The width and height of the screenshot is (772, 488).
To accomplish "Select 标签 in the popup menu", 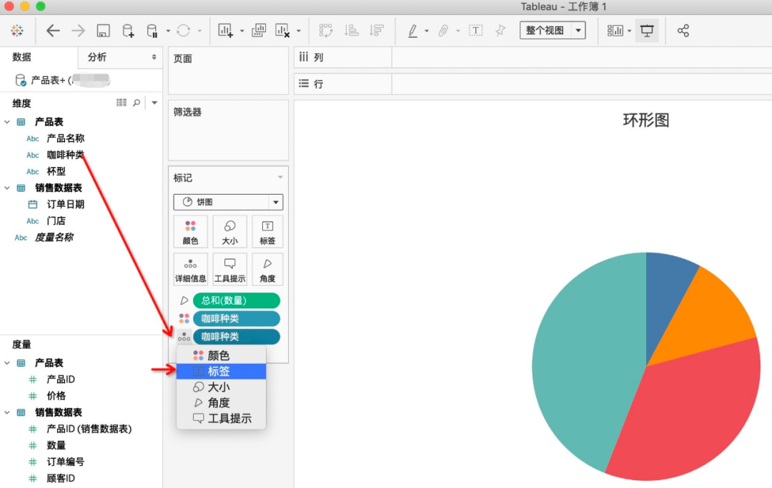I will click(220, 371).
